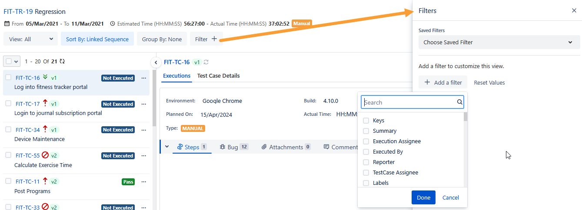Open the Sort By: Linked Sequence selector
The width and height of the screenshot is (582, 210).
(97, 39)
